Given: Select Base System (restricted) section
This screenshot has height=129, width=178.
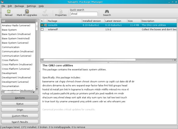Looking at the screenshot, I should [x=18, y=38].
